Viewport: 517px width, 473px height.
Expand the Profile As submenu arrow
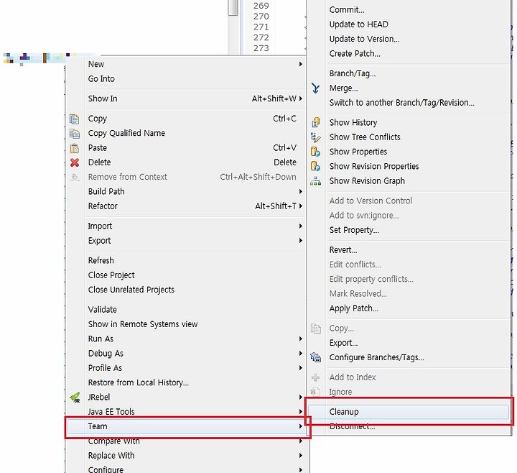pyautogui.click(x=300, y=368)
